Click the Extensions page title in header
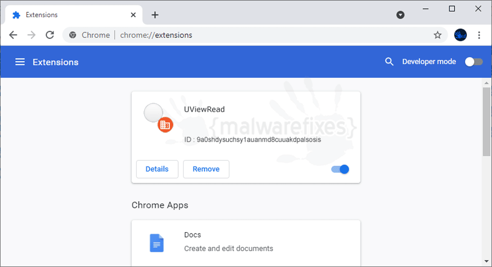This screenshot has width=492, height=267. [x=56, y=62]
